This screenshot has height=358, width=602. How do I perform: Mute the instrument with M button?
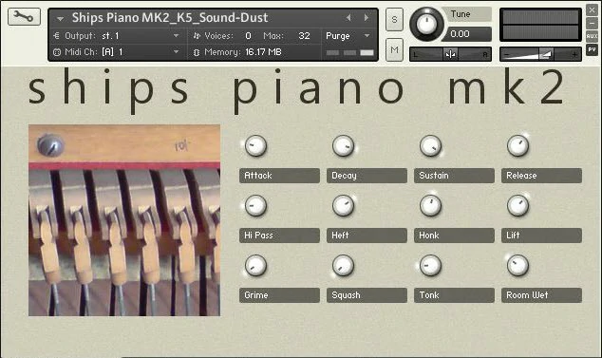[x=394, y=49]
